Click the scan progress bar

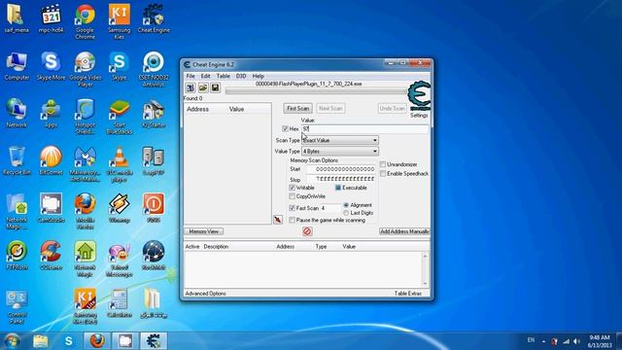click(x=316, y=90)
